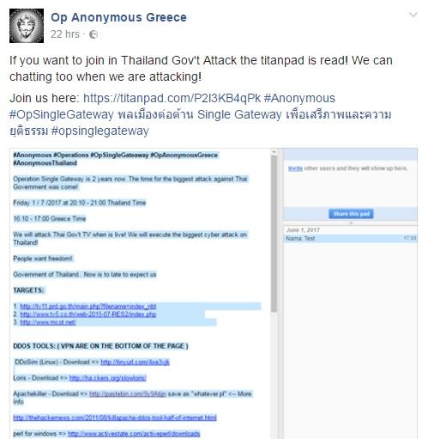Open the third target link mcot.net
Image resolution: width=428 pixels, height=439 pixels.
(48, 322)
